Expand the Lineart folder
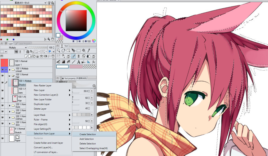 pos(10,70)
